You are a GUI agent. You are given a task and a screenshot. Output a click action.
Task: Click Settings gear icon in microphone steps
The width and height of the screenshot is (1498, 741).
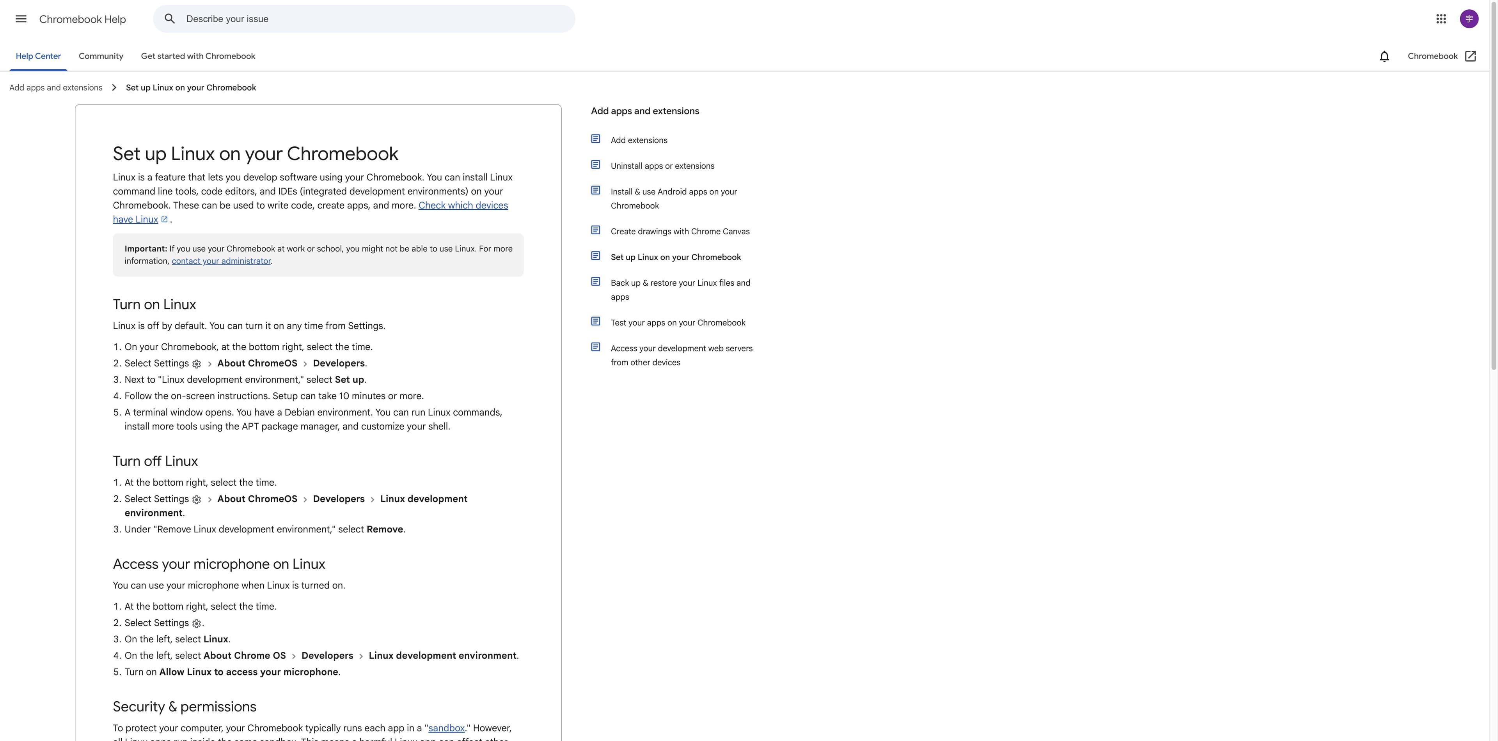(x=197, y=624)
